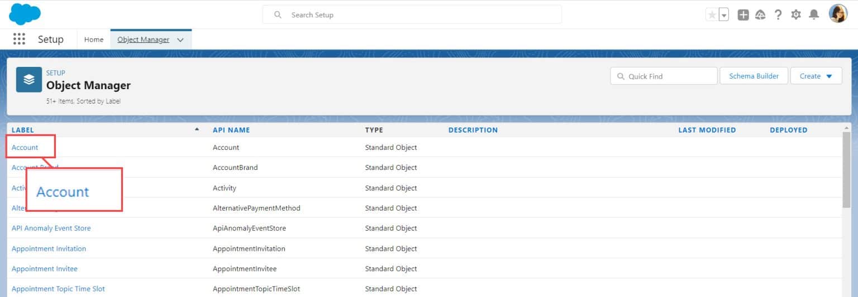Toggle the Label sort arrow
The image size is (858, 297).
pos(197,129)
